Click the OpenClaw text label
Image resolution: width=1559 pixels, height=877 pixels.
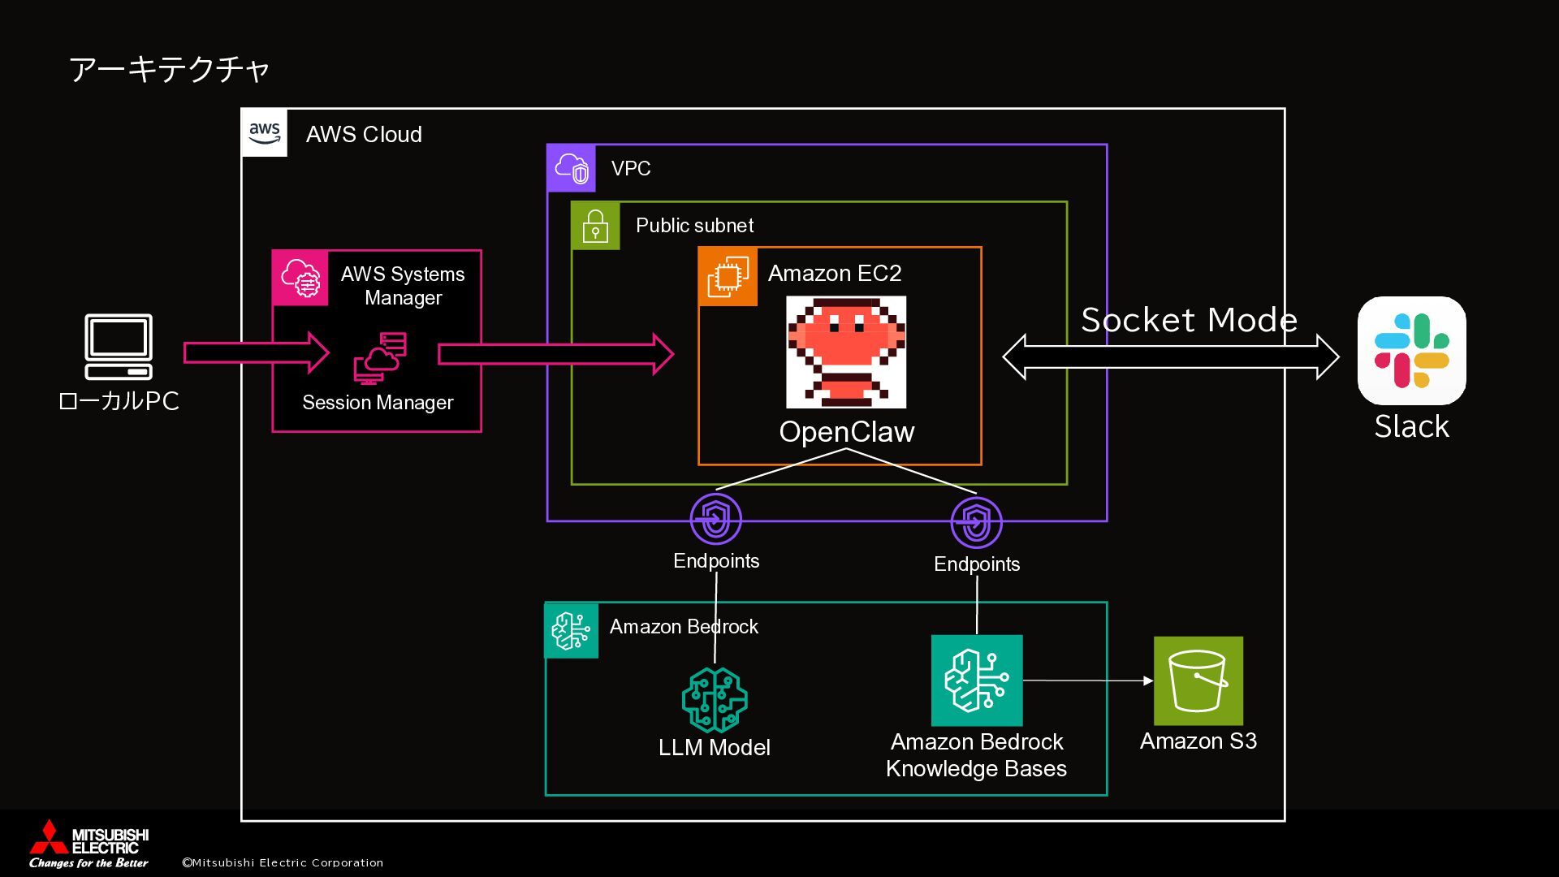846,432
